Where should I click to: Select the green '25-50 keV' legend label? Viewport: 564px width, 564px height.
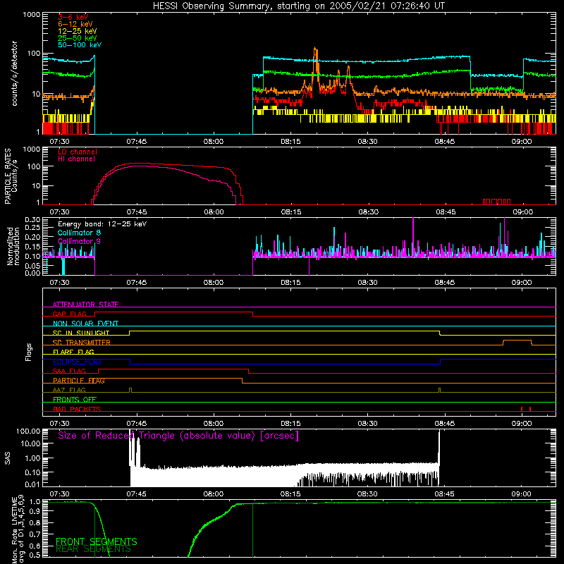point(77,38)
